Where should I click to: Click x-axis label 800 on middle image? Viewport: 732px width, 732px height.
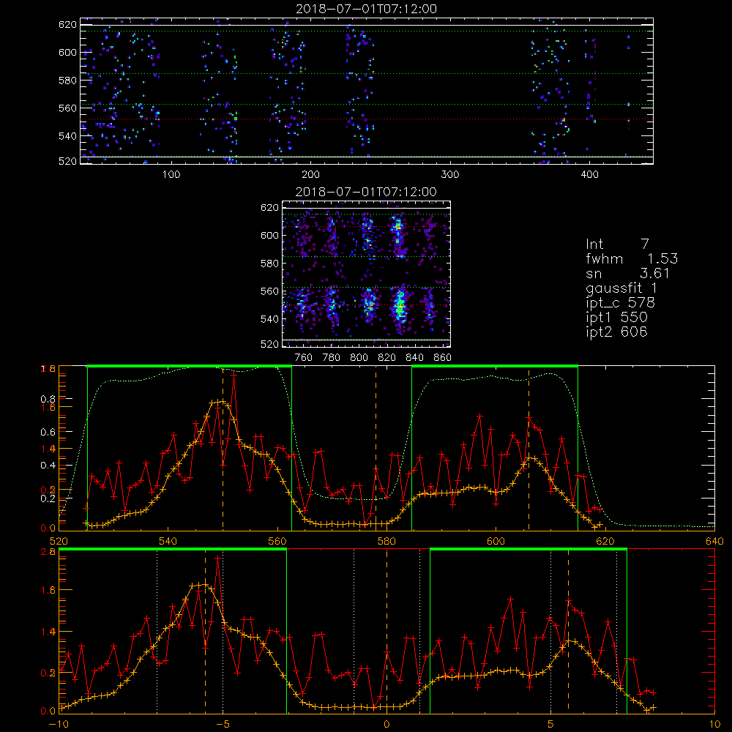point(359,358)
